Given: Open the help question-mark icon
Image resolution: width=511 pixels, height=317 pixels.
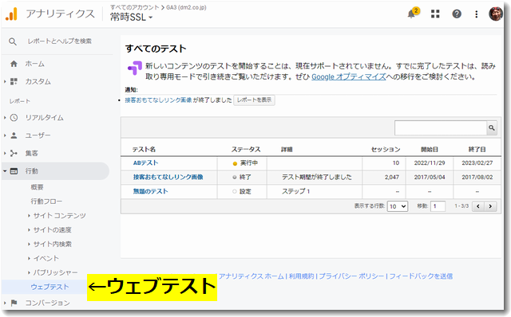Looking at the screenshot, I should (457, 14).
